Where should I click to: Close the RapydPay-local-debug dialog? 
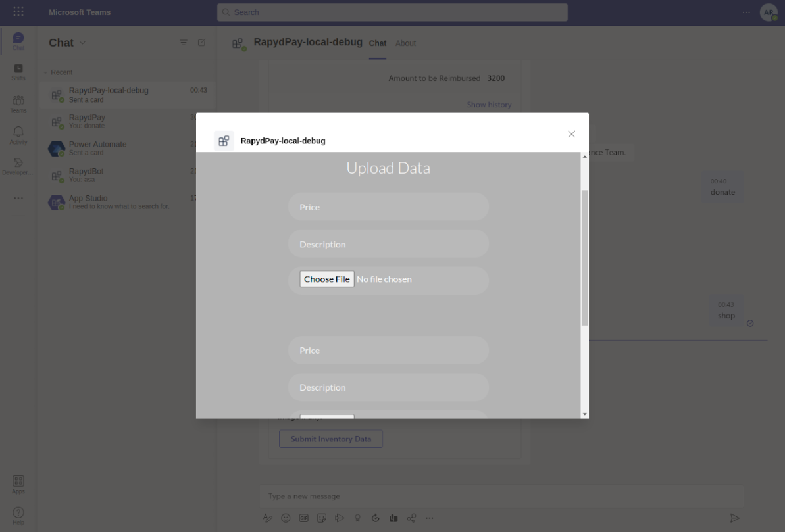(x=571, y=134)
